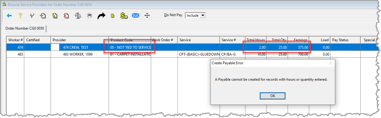Click the 700.00 earnings cell
The width and height of the screenshot is (381, 118).
[299, 54]
